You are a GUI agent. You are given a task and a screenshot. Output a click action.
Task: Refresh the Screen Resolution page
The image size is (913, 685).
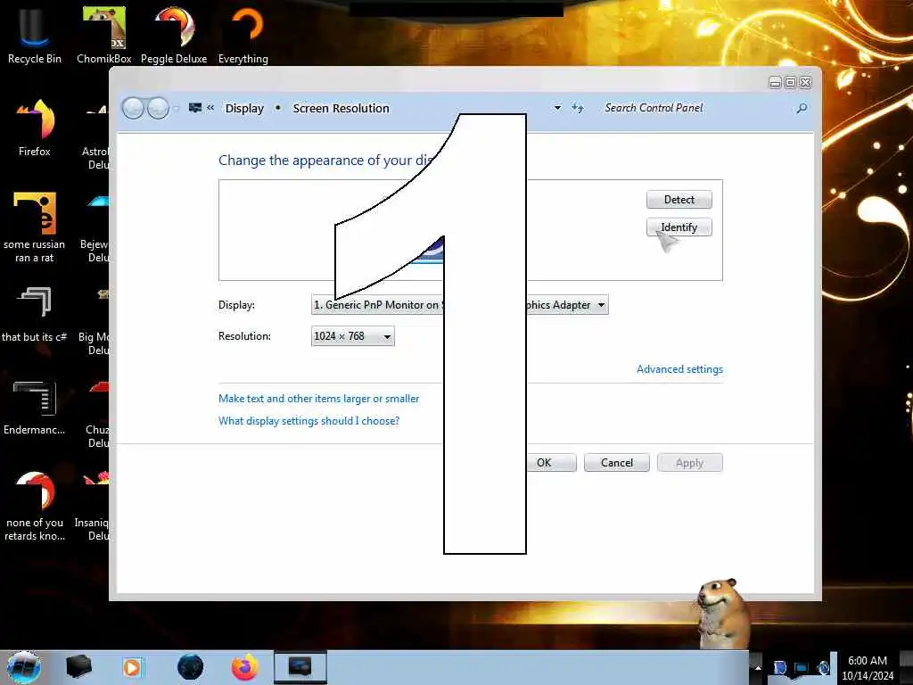pos(578,108)
